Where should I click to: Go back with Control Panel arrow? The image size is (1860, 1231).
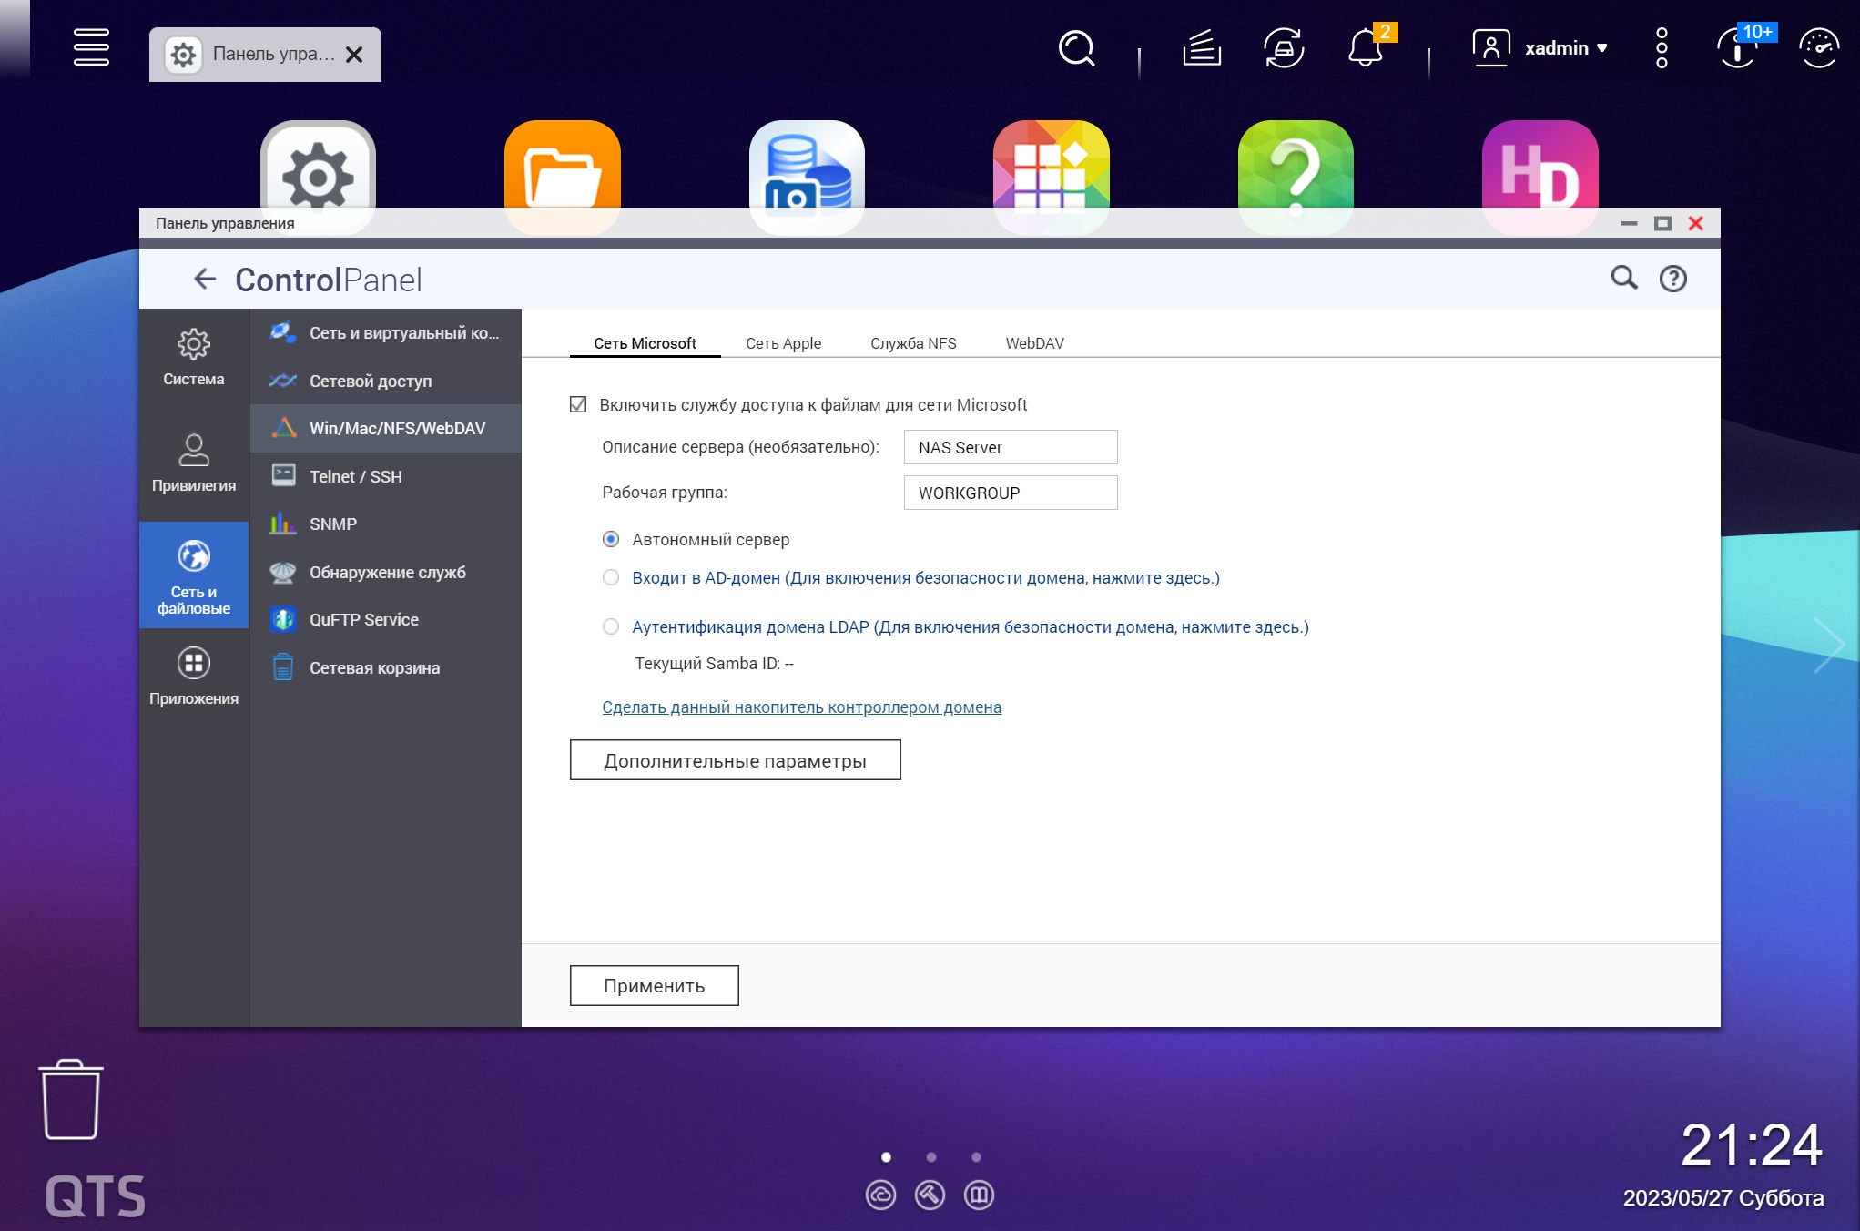point(205,279)
